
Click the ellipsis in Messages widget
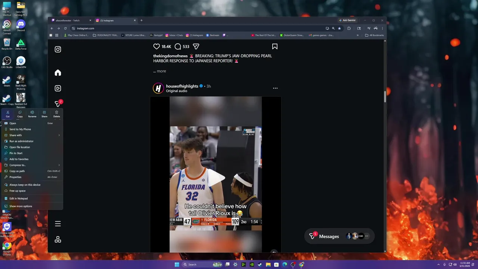(366, 236)
